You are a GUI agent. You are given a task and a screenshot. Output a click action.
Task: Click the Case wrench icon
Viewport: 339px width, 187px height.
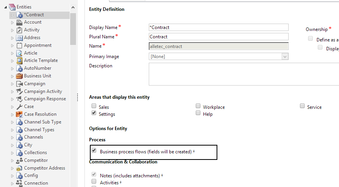(x=20, y=107)
